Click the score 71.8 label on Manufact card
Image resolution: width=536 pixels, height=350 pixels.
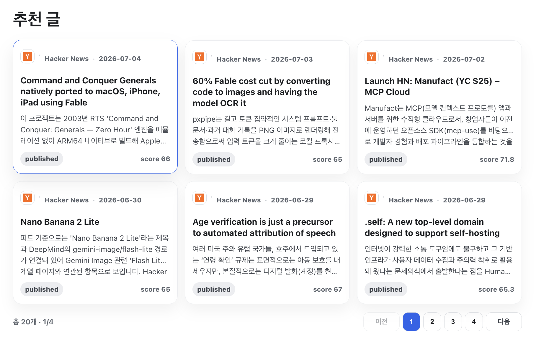497,159
